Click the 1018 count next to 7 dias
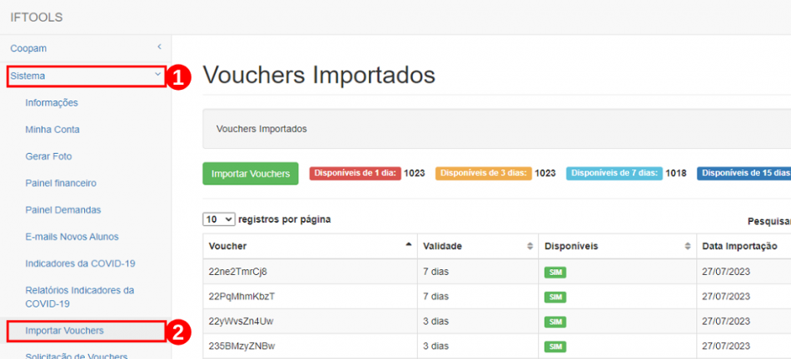This screenshot has height=359, width=791. (x=675, y=173)
